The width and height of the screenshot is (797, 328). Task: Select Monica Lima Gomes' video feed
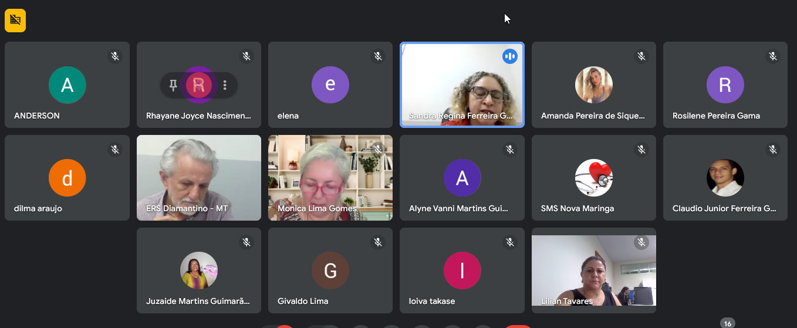tap(330, 178)
